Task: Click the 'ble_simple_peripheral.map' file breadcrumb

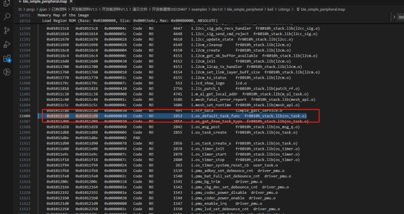Action: point(323,9)
